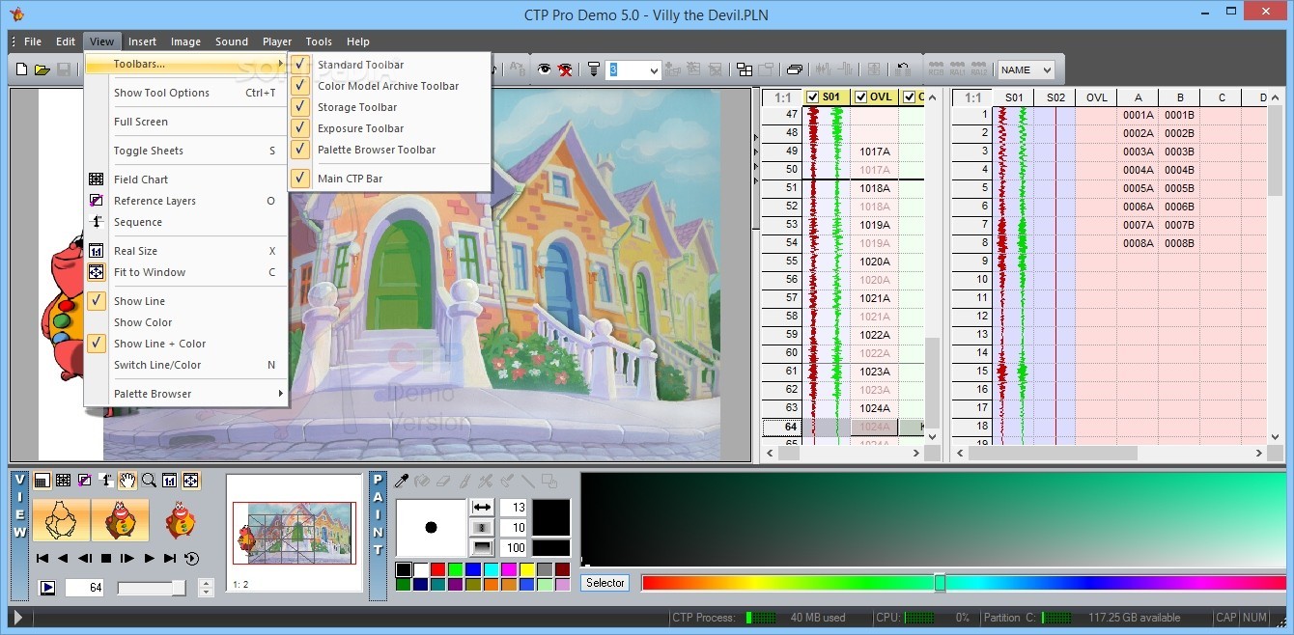Click the navigator preview thumbnail
Viewport: 1294px width, 635px height.
[x=295, y=533]
